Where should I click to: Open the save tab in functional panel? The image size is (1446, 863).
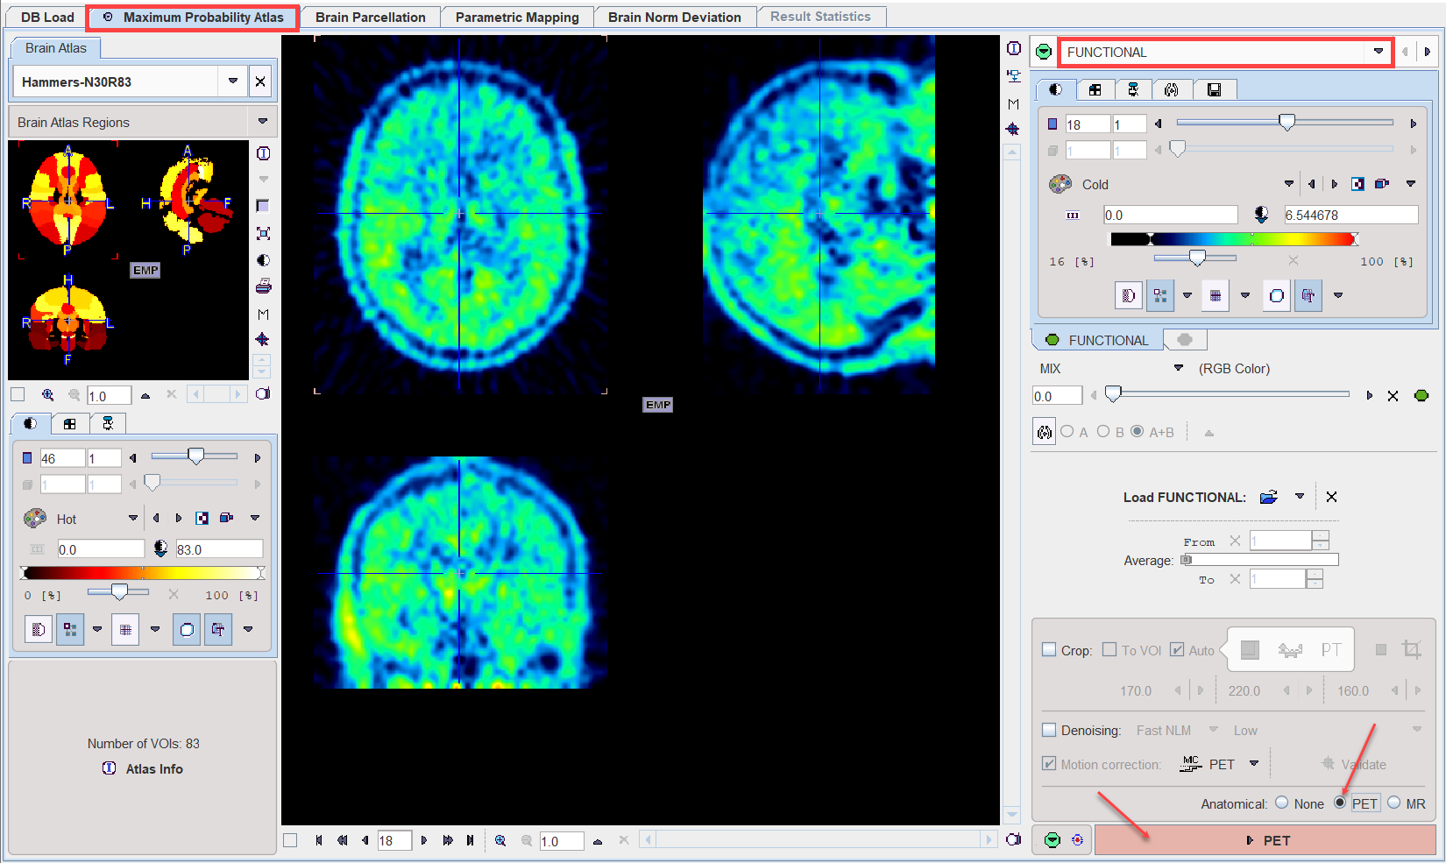click(1214, 89)
